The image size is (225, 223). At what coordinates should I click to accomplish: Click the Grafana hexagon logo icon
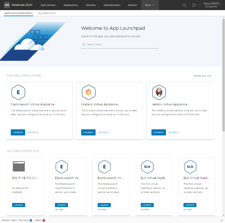coord(88,92)
